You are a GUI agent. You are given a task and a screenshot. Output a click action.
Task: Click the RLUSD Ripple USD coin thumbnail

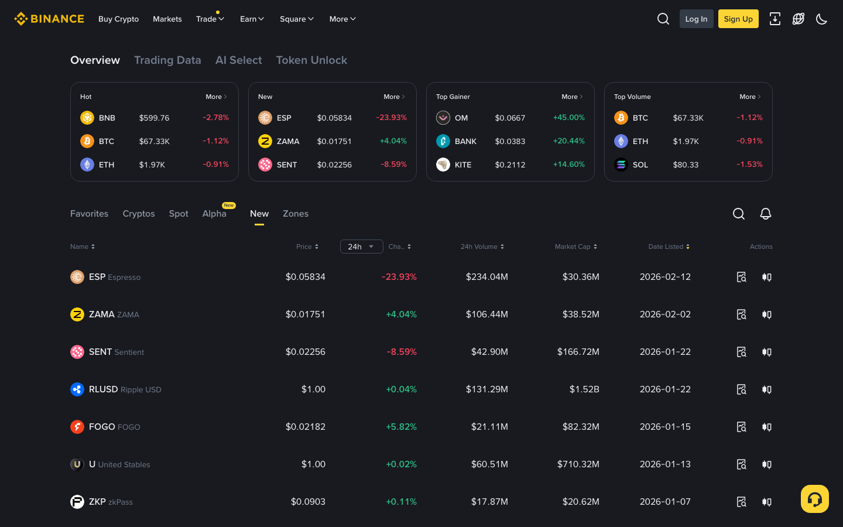77,389
